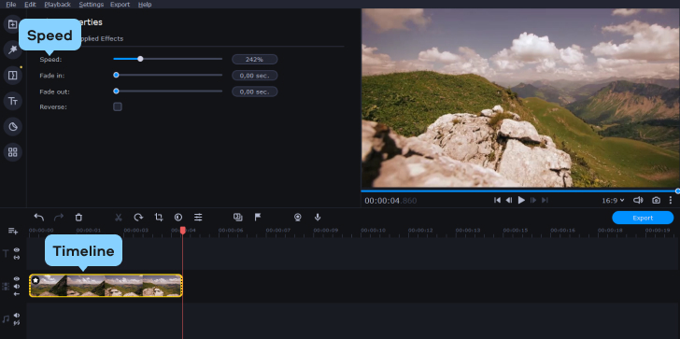The image size is (680, 339).
Task: Open the Playback menu
Action: 58,5
